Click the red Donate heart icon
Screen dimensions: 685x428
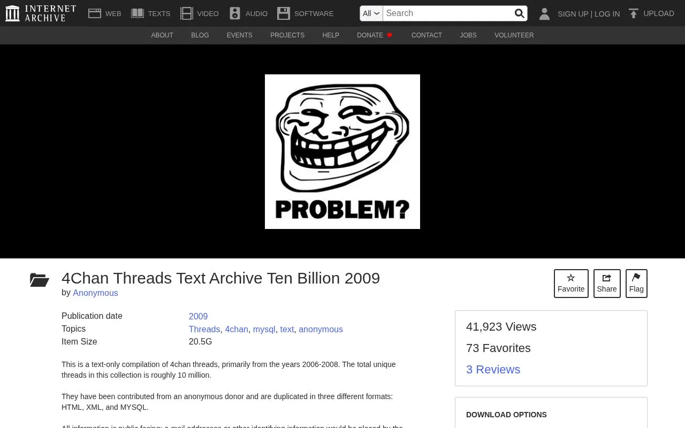tap(390, 35)
